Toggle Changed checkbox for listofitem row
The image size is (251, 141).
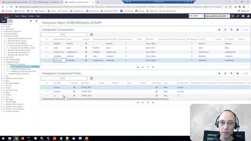pos(86,56)
